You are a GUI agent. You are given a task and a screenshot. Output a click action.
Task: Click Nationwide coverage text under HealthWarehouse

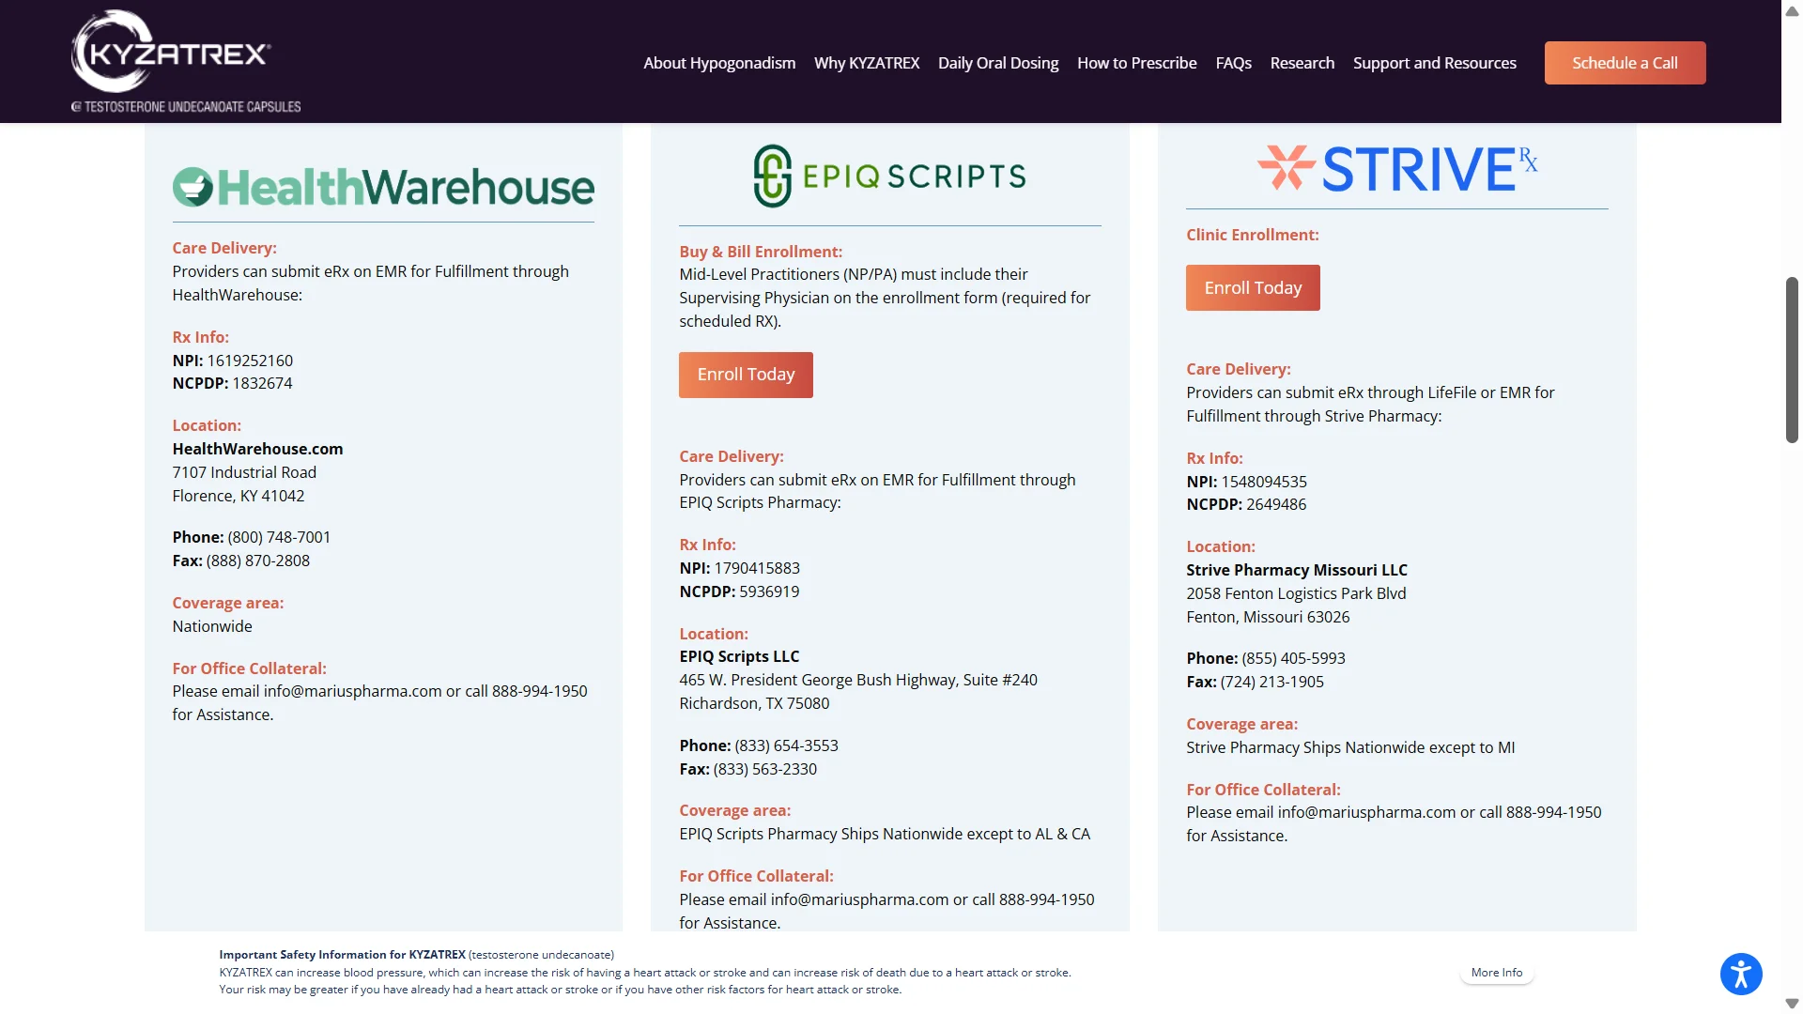pos(212,626)
